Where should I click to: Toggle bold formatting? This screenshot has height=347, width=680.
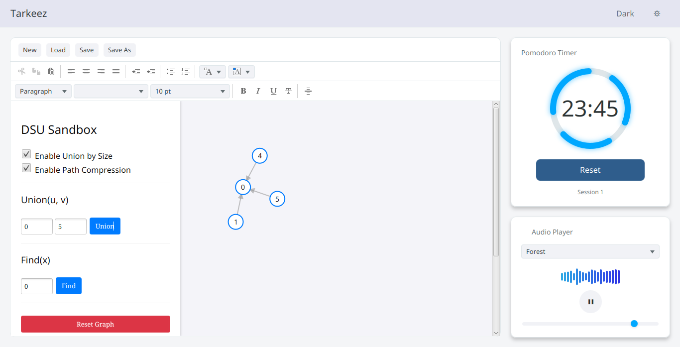[243, 91]
